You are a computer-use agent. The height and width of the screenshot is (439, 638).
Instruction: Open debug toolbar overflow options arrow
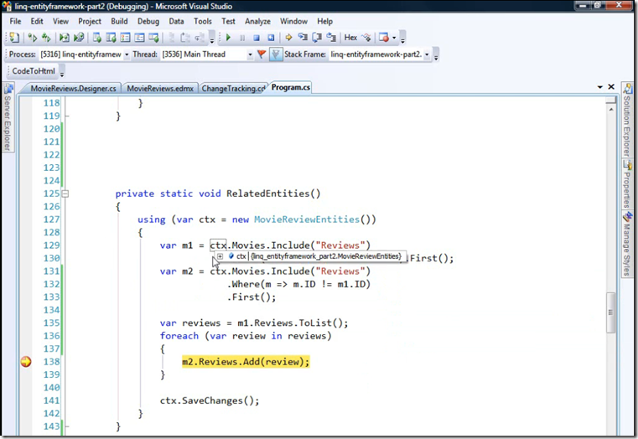[402, 39]
